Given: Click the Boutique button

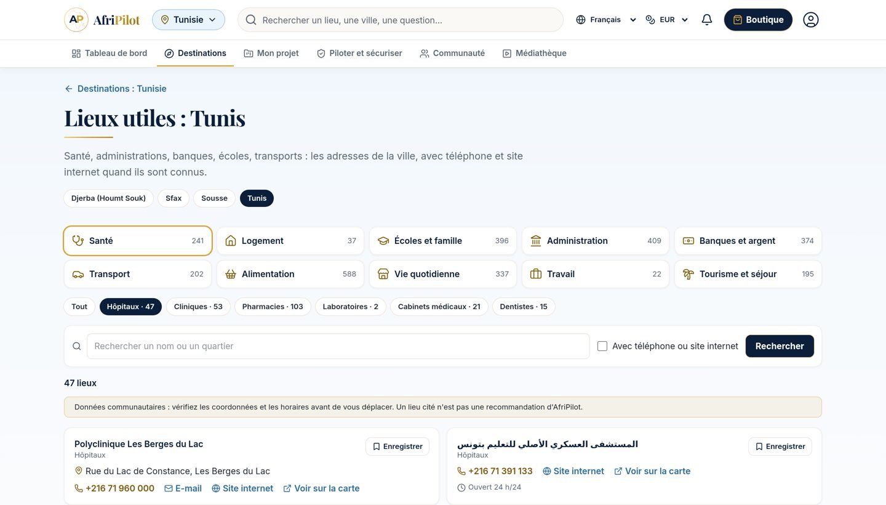Looking at the screenshot, I should click(x=758, y=20).
